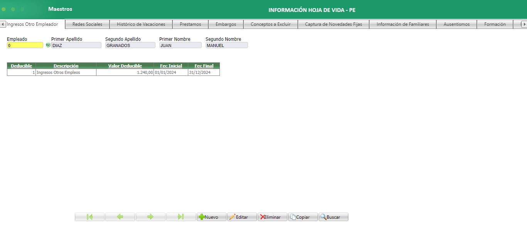Click the yellow Empleado input field
Image resolution: width=527 pixels, height=228 pixels.
25,45
